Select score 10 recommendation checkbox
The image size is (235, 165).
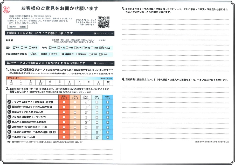click(108, 84)
